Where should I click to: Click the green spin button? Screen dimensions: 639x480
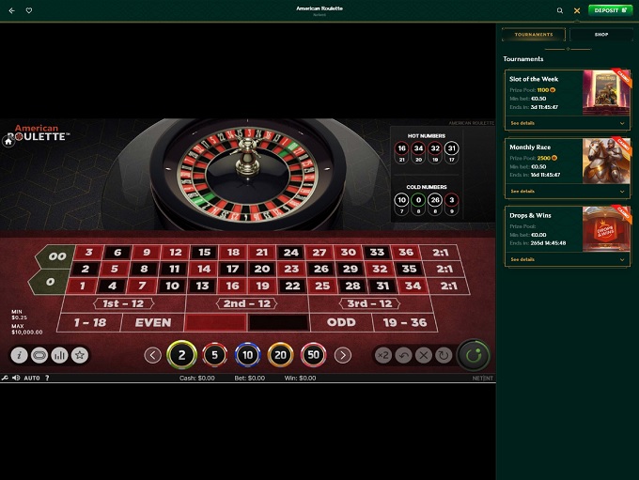pos(473,355)
